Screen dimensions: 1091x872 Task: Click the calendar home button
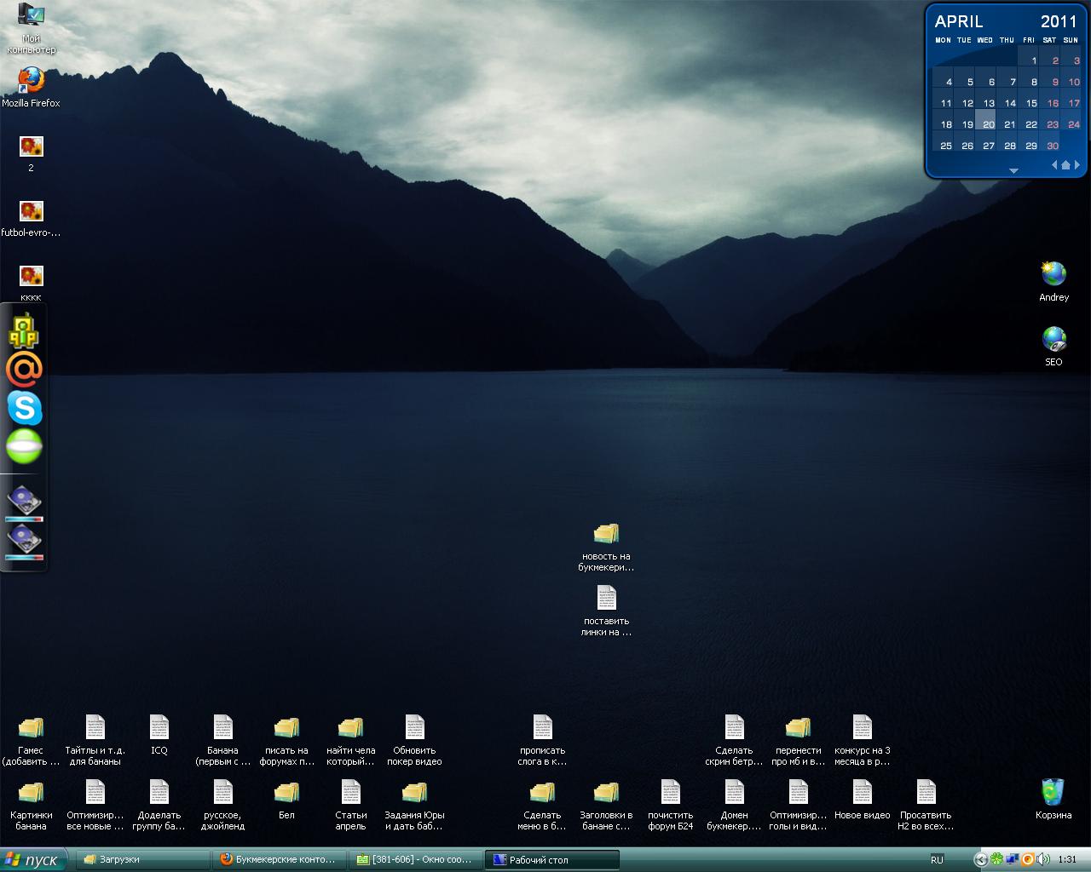(x=1065, y=164)
